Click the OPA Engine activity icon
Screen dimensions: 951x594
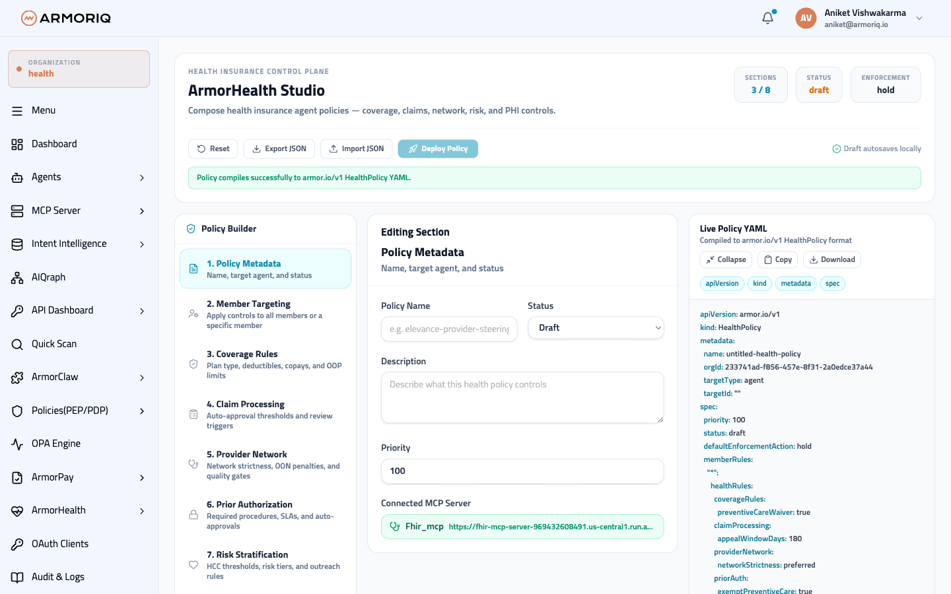(x=17, y=444)
